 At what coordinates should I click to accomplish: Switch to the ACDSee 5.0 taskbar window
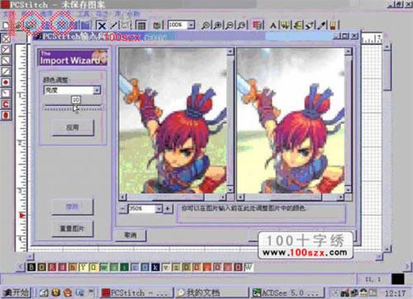tap(287, 292)
